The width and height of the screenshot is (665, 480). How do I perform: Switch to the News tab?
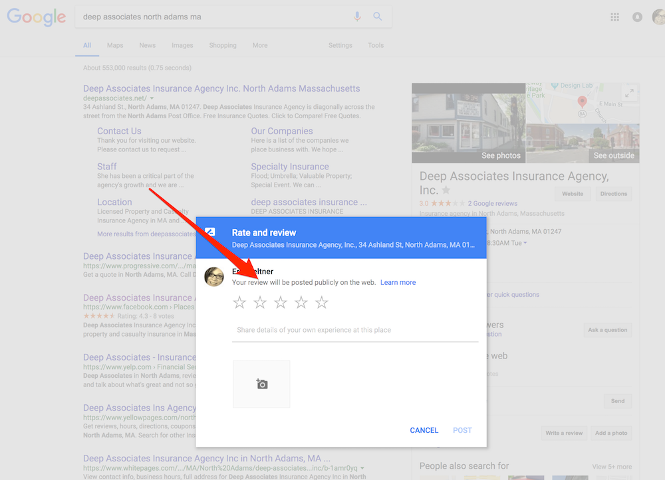point(147,45)
